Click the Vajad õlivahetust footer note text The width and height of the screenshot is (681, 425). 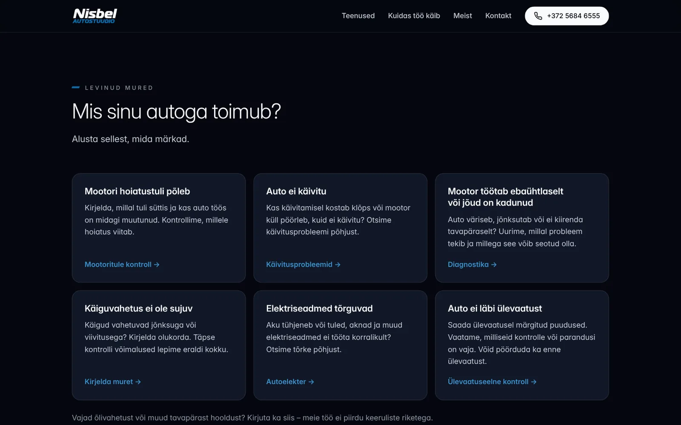click(252, 418)
